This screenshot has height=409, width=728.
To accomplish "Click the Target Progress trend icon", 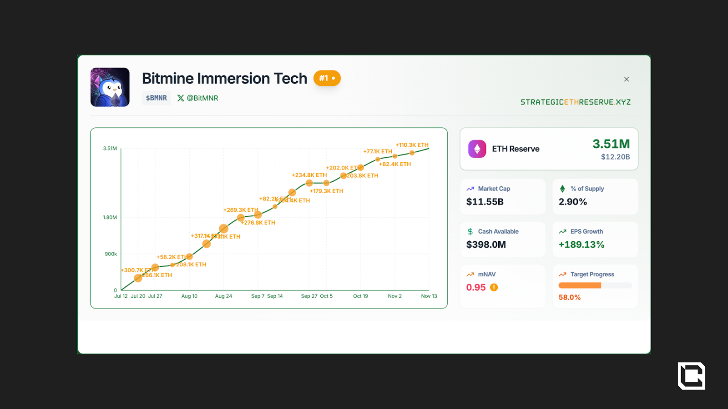I will tap(562, 274).
